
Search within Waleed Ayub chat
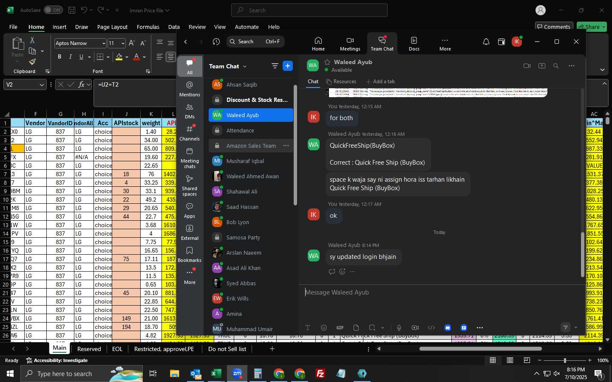click(x=556, y=66)
